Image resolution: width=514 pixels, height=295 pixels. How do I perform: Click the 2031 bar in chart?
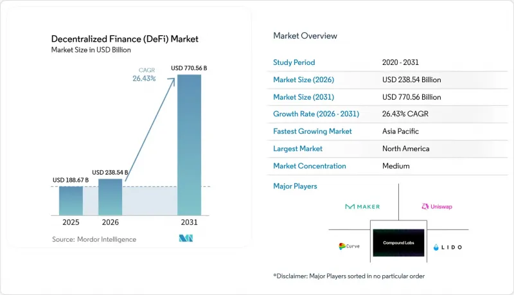(189, 145)
